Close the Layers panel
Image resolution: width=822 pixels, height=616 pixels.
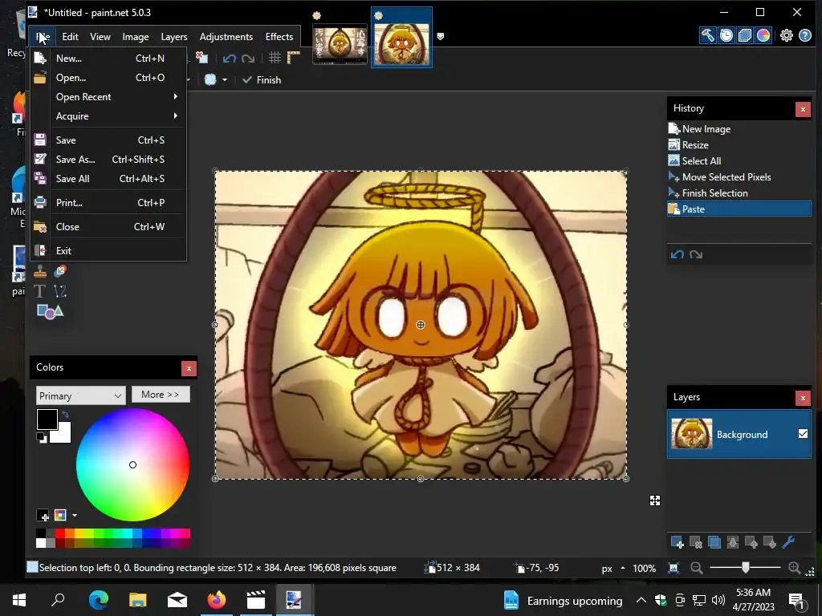coord(803,398)
